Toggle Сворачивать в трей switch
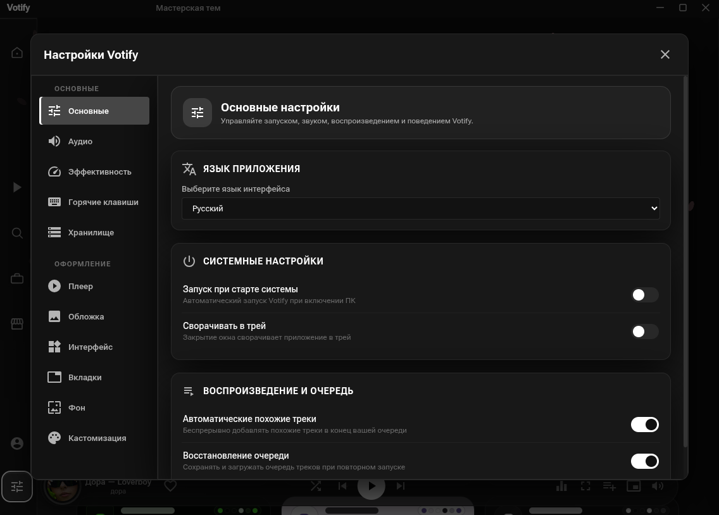 click(x=645, y=332)
